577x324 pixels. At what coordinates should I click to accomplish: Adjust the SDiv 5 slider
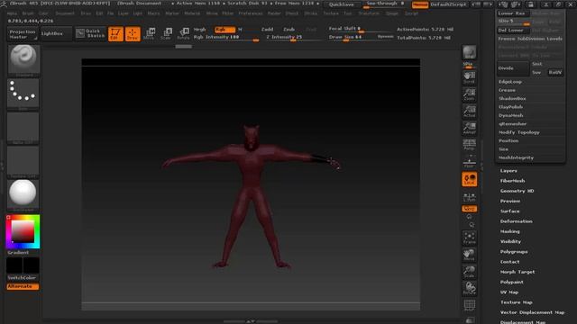click(x=514, y=22)
